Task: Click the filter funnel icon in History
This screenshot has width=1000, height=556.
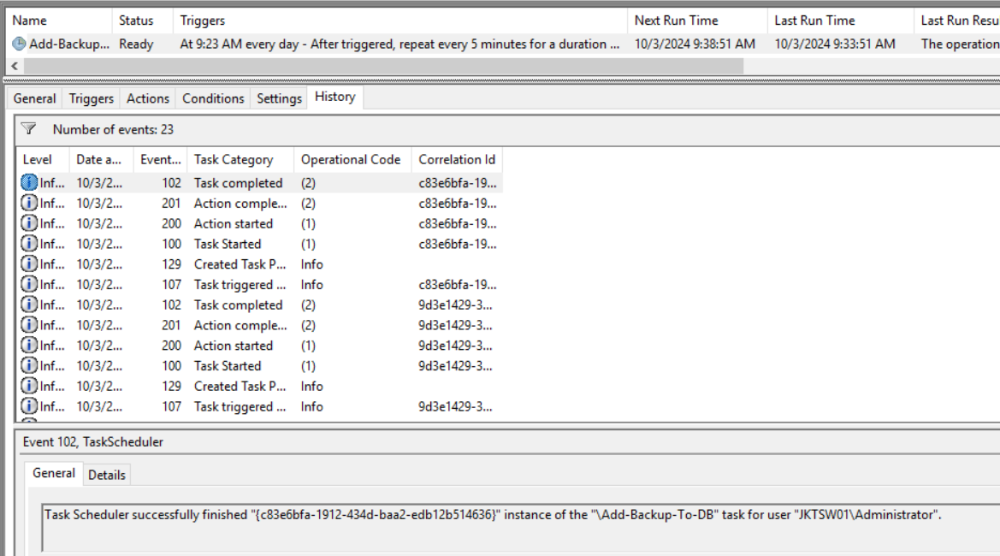Action: click(x=29, y=129)
